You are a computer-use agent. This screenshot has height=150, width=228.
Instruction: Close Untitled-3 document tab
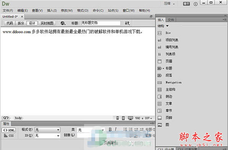tap(22, 16)
